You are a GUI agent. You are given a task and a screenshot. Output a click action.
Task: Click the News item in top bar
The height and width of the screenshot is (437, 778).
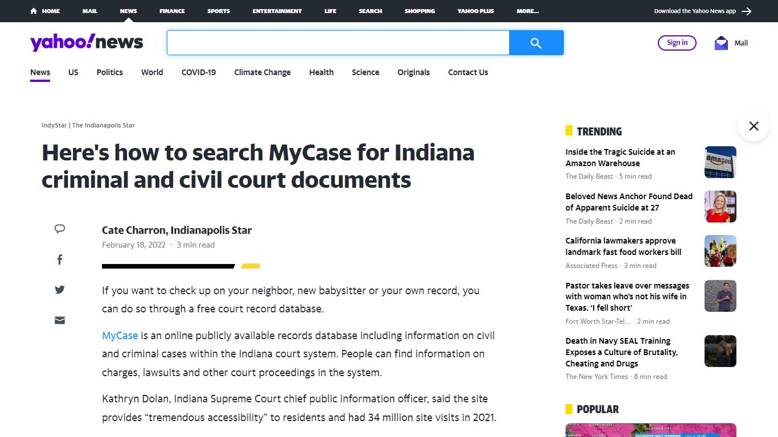(128, 11)
